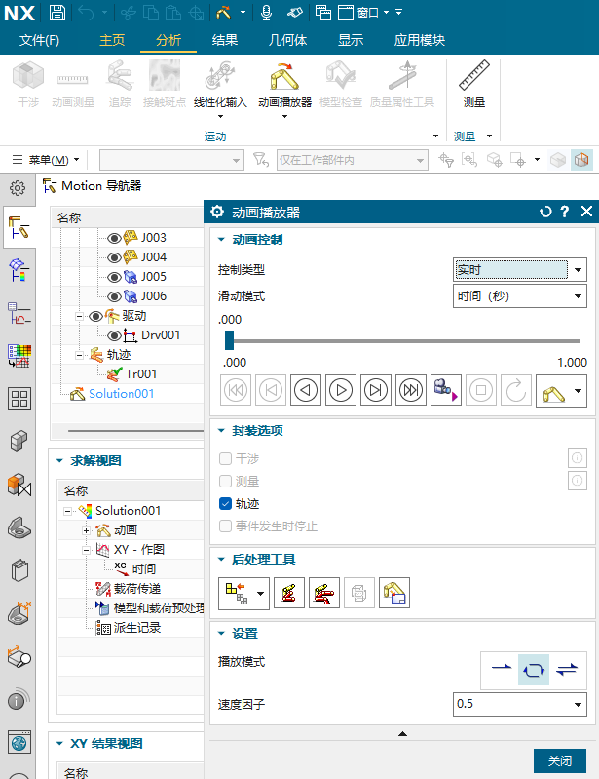
Task: Collapse the 设置 section in dialog
Action: pos(221,634)
